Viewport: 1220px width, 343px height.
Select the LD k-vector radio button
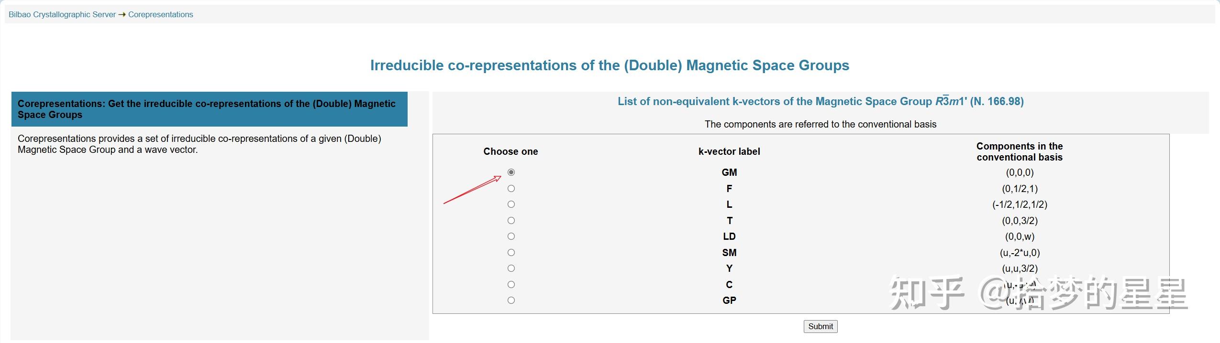pyautogui.click(x=511, y=236)
